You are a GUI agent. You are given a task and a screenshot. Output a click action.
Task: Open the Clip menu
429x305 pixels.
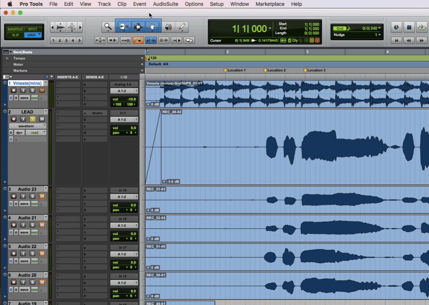(122, 4)
